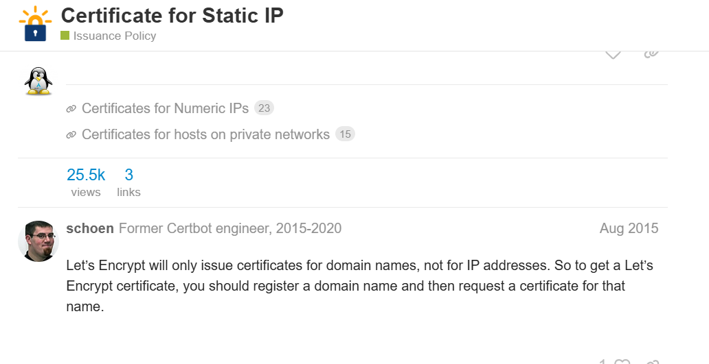The width and height of the screenshot is (709, 364).
Task: Open the Issuance Policy category
Action: 115,36
